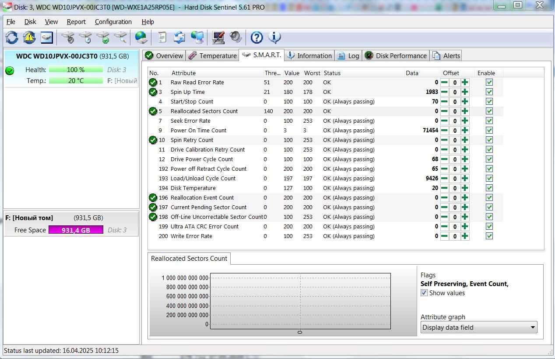Sort by the Attribute column header
This screenshot has width=555, height=359.
pyautogui.click(x=216, y=73)
